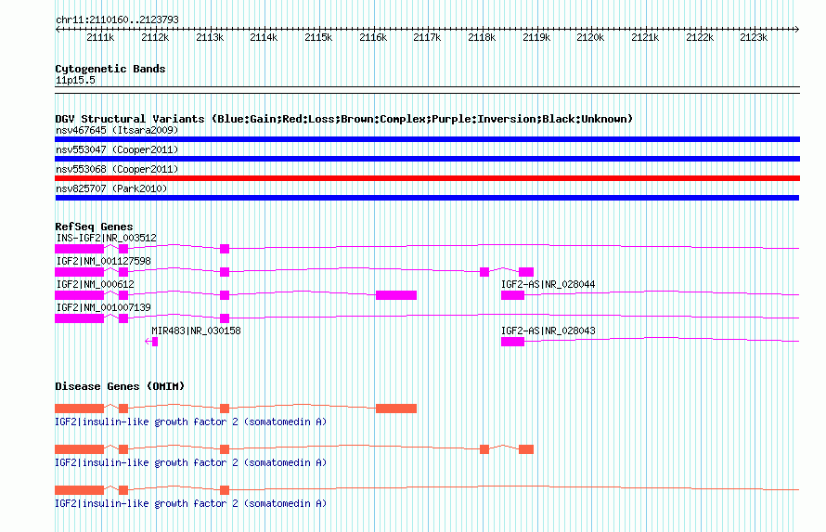
Task: Click the 2111k scale label
Action: [100, 37]
